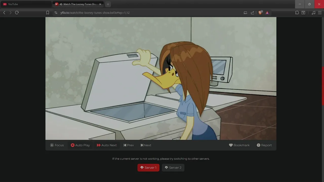The width and height of the screenshot is (324, 182).
Task: Open the Brave Shields panel
Action: [x=260, y=13]
